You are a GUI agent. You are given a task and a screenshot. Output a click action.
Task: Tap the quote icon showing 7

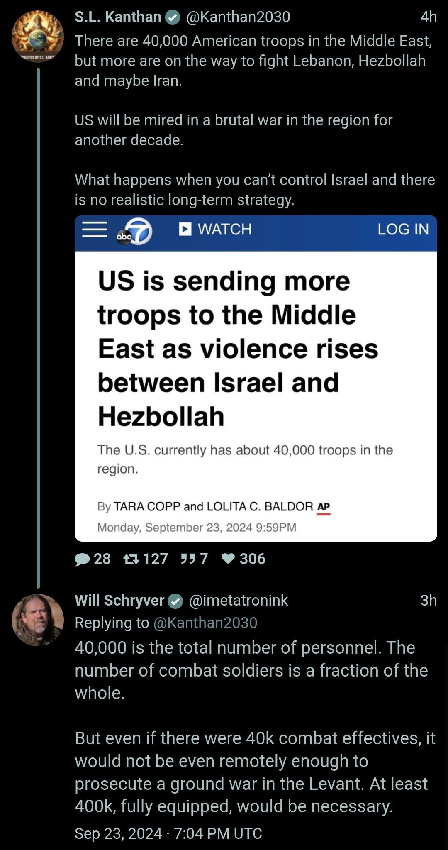pos(187,559)
